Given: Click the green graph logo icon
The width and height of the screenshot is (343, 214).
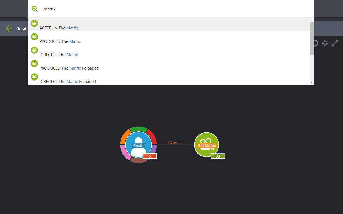Looking at the screenshot, I should 8,29.
